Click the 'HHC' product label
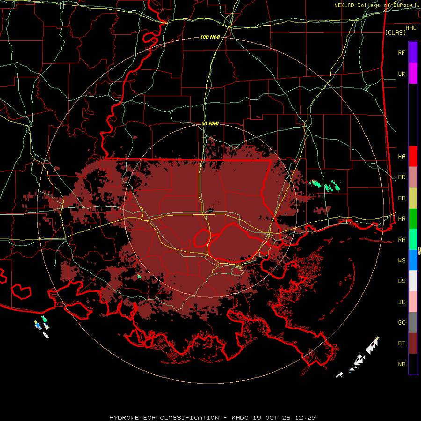421x421 pixels. click(x=411, y=28)
